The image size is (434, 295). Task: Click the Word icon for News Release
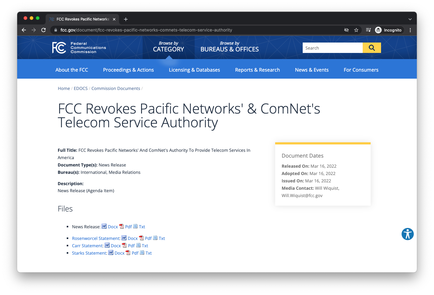(104, 226)
